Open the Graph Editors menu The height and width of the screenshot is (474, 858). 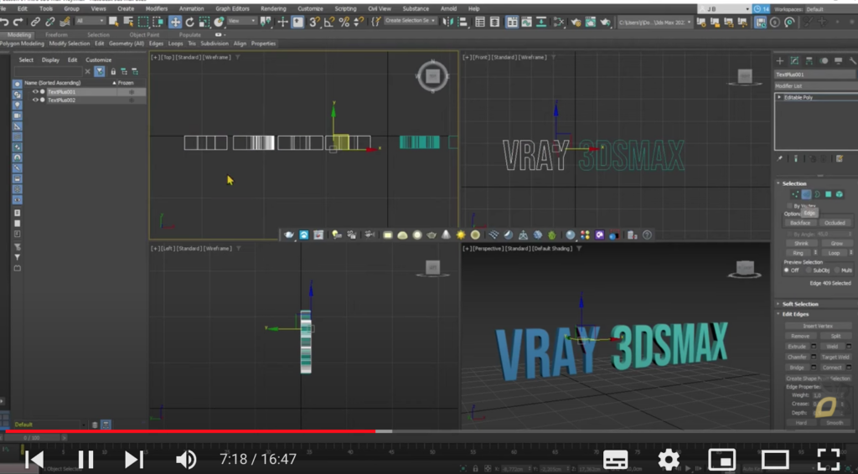coord(232,8)
